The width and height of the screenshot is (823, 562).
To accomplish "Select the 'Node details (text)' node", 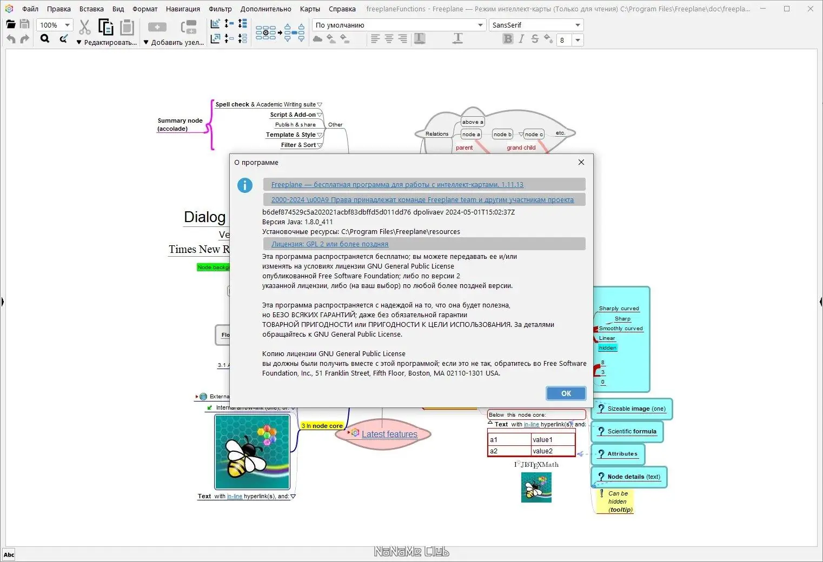I will (x=629, y=477).
